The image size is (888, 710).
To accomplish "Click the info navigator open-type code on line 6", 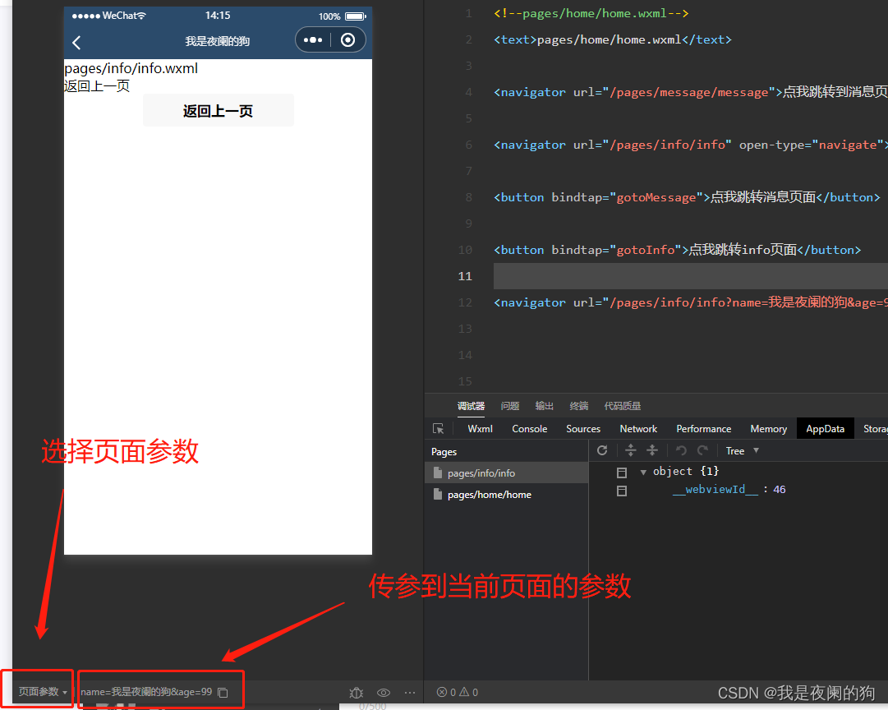I will click(691, 145).
